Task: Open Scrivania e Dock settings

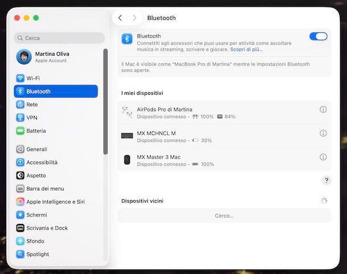Action: point(56,228)
